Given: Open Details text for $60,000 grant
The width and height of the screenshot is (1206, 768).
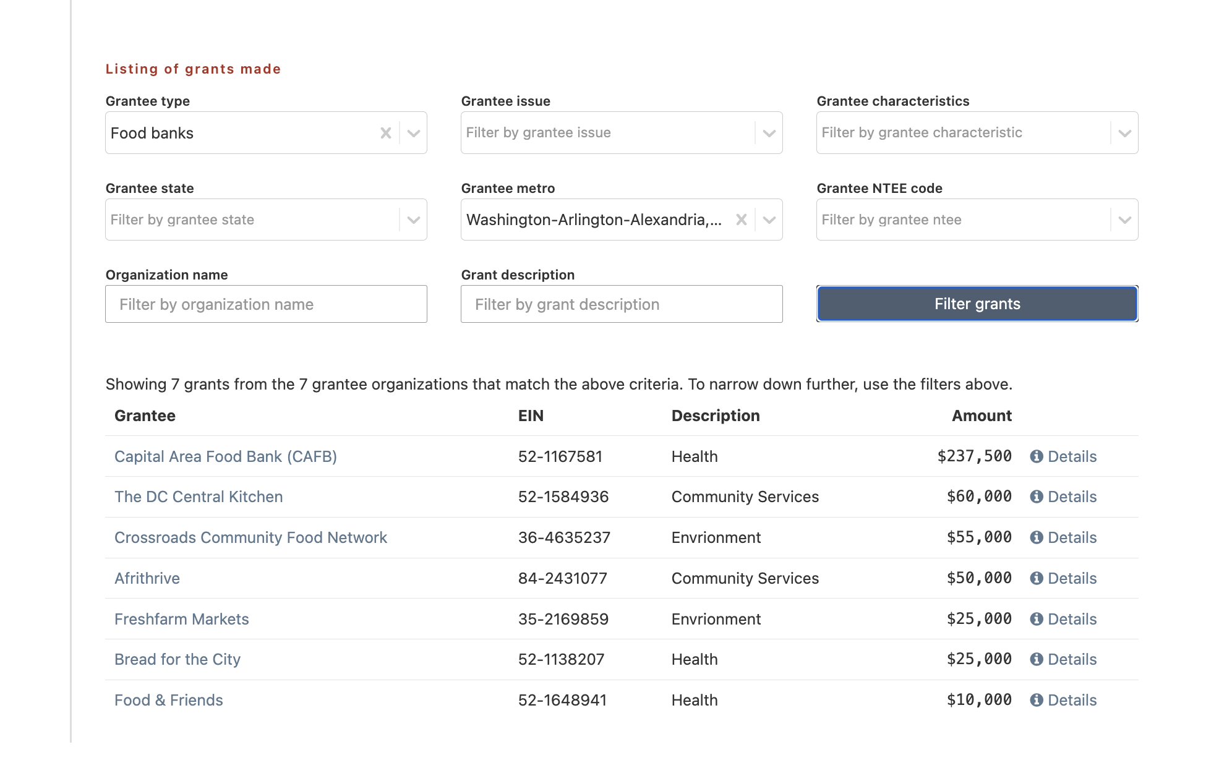Looking at the screenshot, I should coord(1072,497).
